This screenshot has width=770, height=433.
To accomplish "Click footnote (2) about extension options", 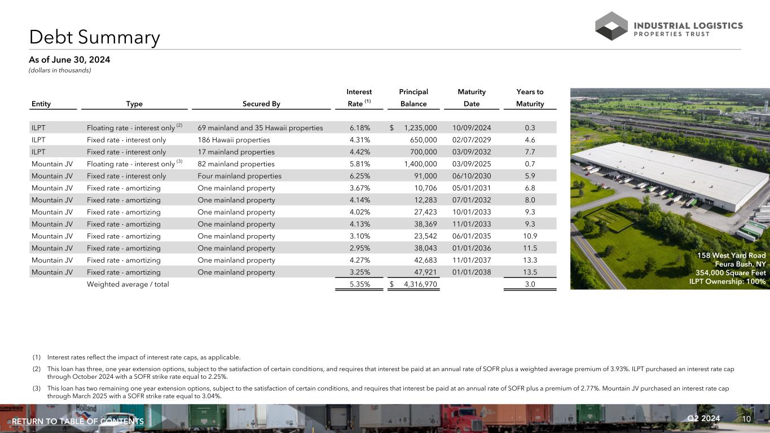I will point(389,373).
